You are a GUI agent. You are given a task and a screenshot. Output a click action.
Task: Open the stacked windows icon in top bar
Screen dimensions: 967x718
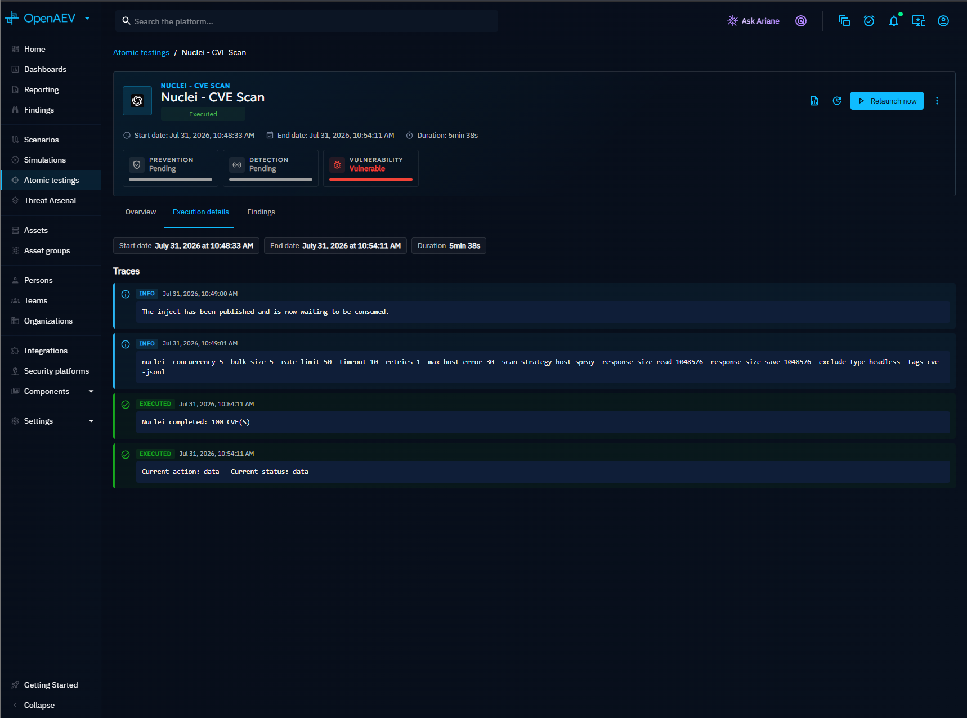click(x=844, y=21)
